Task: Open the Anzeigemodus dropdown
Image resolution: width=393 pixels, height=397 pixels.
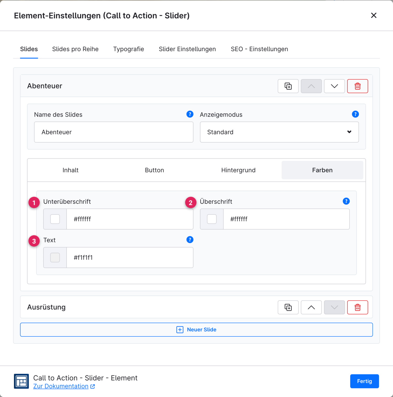Action: pos(279,132)
